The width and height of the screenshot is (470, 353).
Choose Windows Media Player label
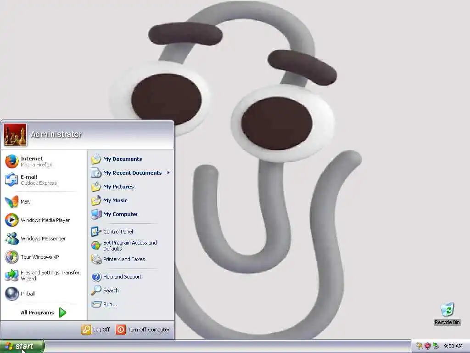(x=45, y=220)
